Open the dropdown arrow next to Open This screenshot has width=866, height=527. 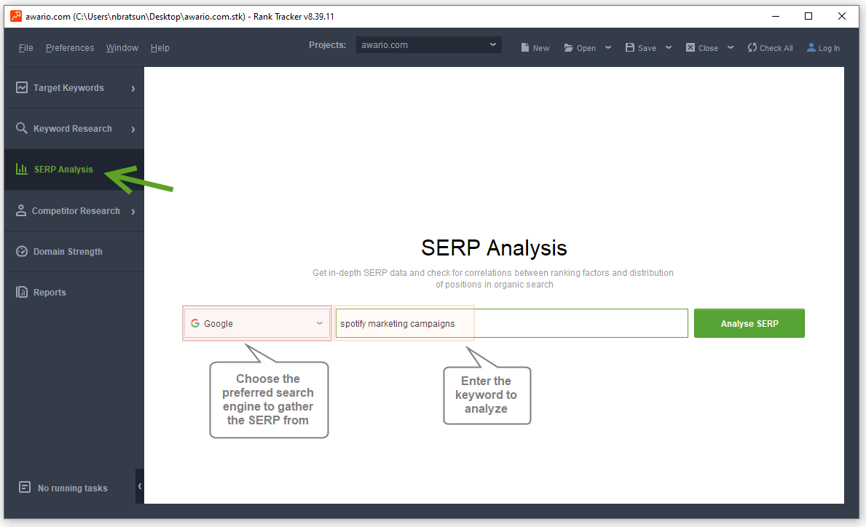608,47
